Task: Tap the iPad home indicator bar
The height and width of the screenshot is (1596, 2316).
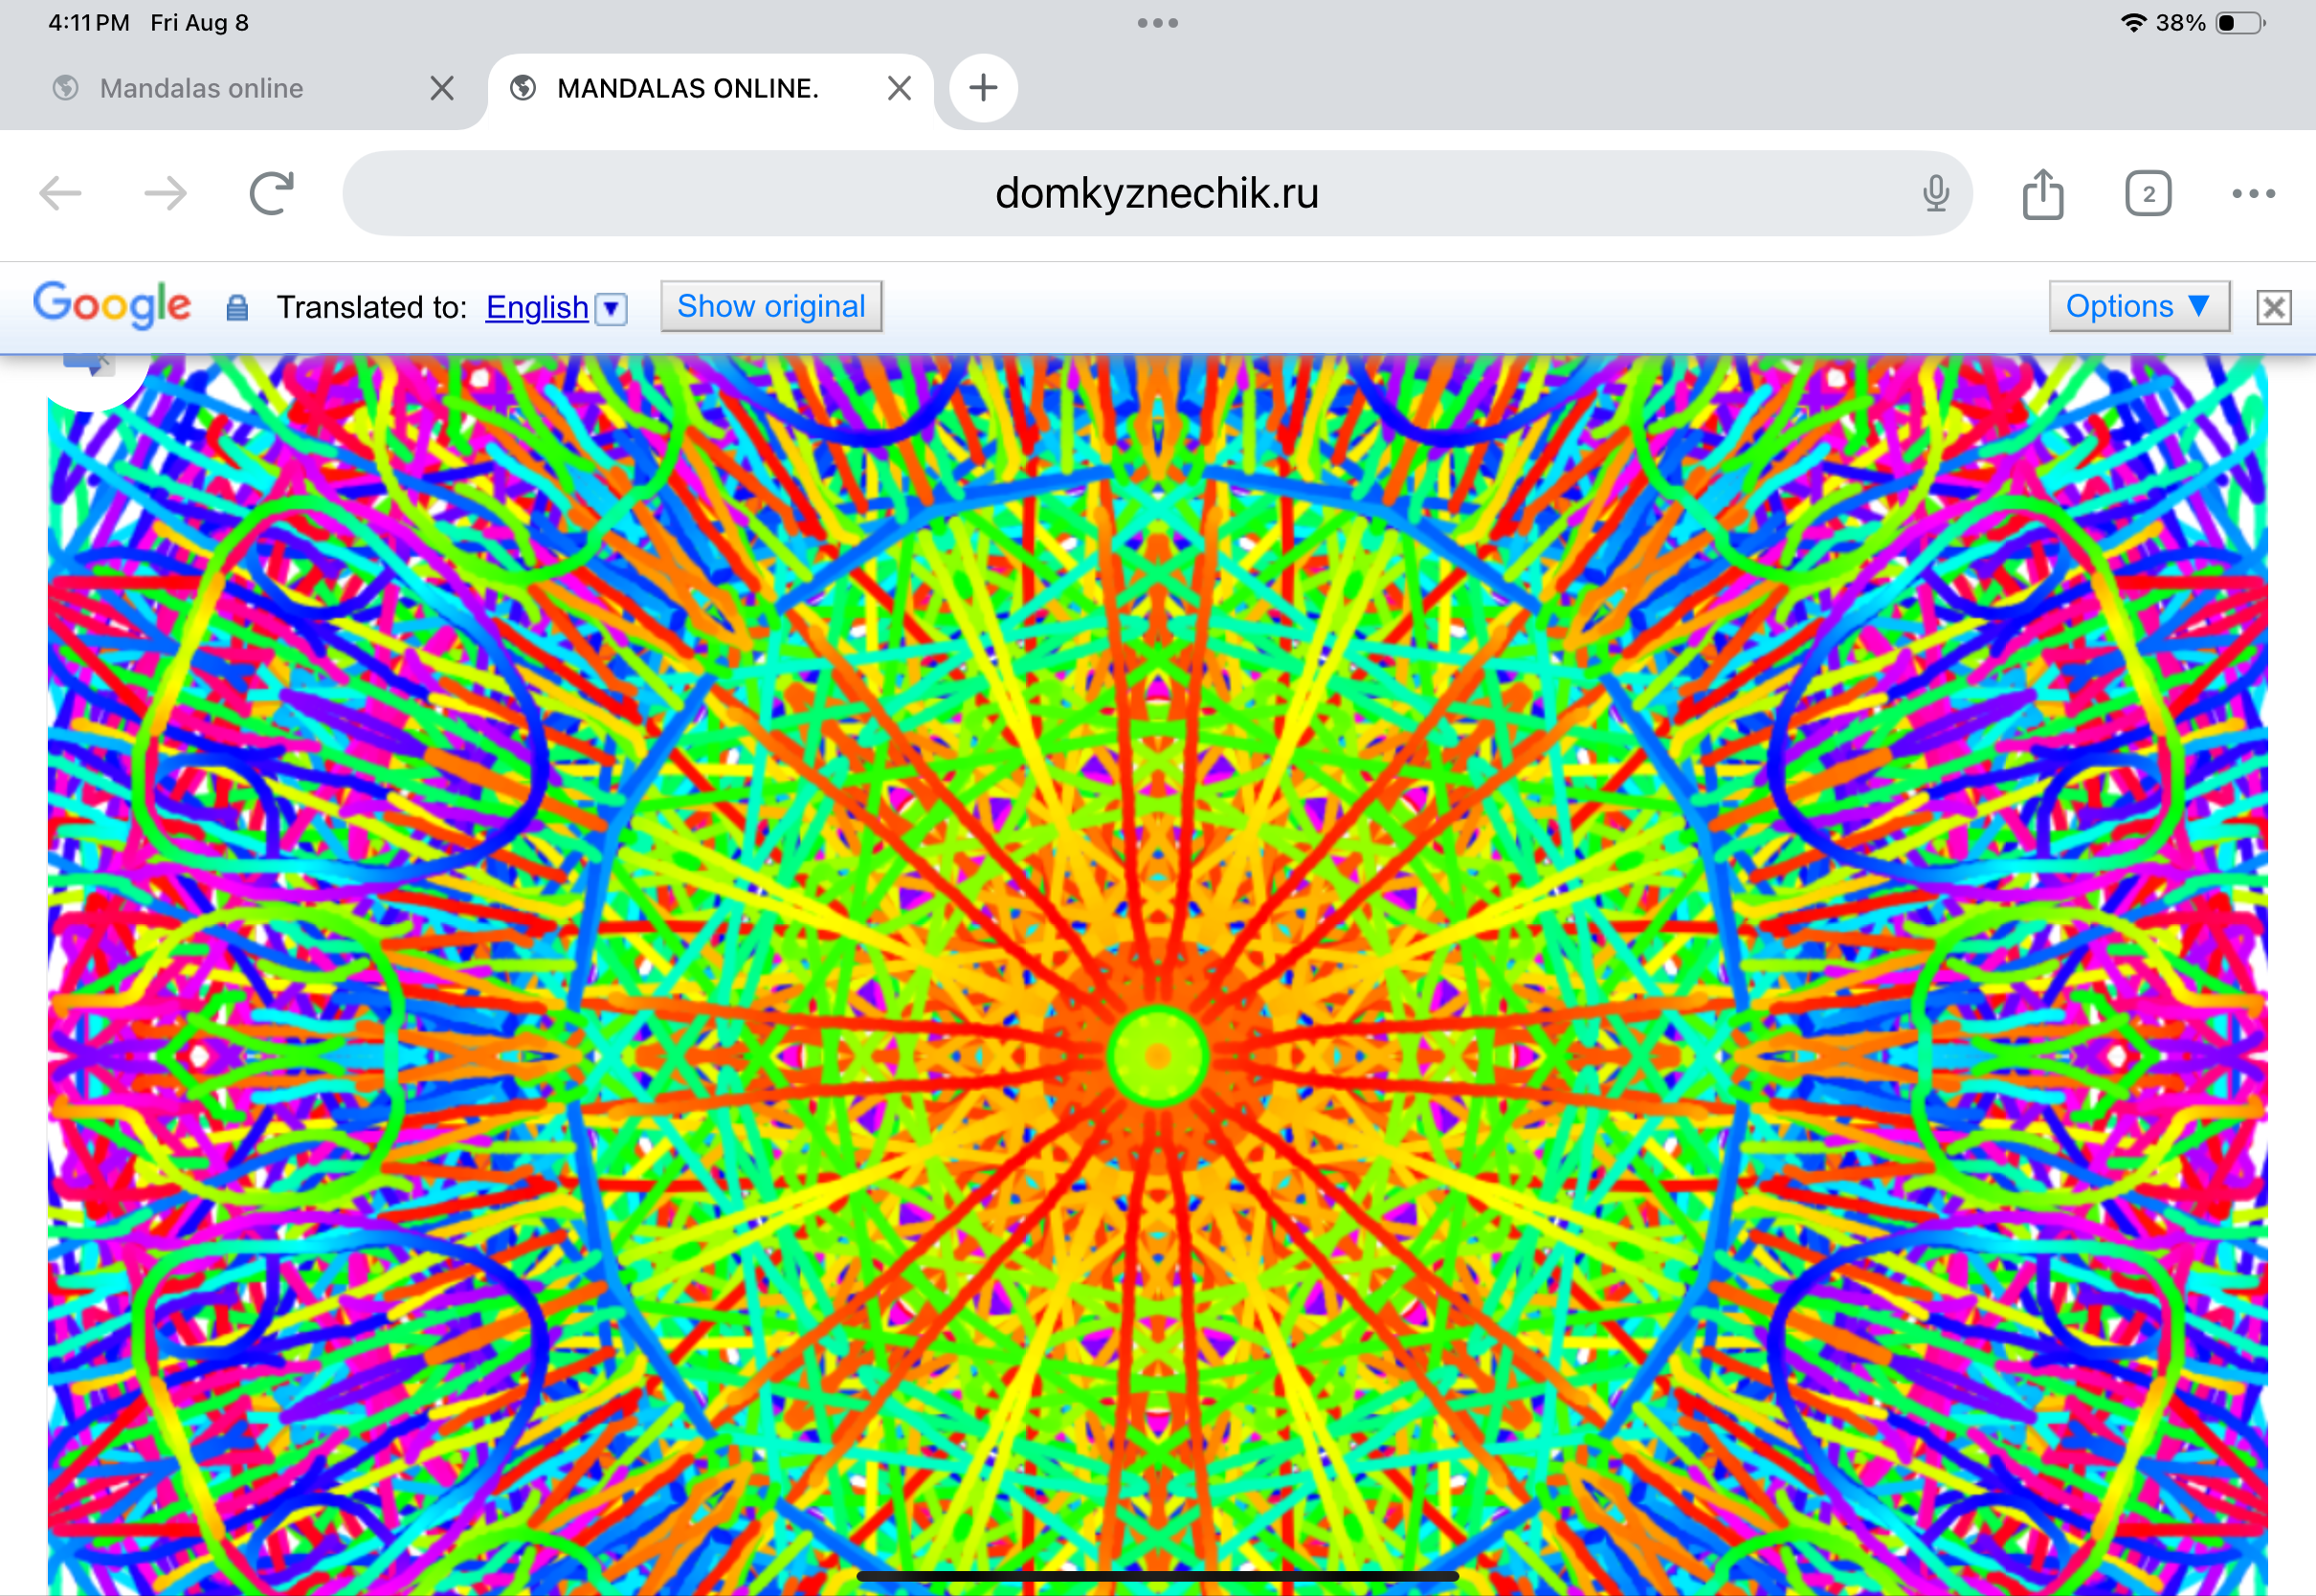Action: click(1157, 1576)
